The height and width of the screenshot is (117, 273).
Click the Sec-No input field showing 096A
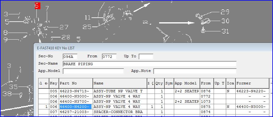point(70,56)
